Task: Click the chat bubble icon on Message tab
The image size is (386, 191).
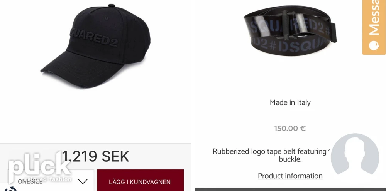Action: tap(374, 46)
